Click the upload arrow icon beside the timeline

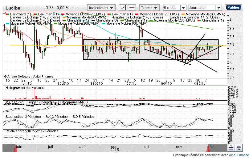pyautogui.click(x=231, y=148)
